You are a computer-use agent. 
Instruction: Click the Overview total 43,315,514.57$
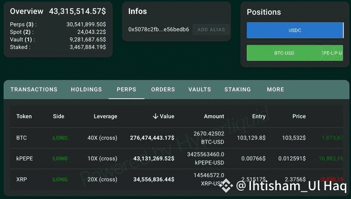(77, 11)
